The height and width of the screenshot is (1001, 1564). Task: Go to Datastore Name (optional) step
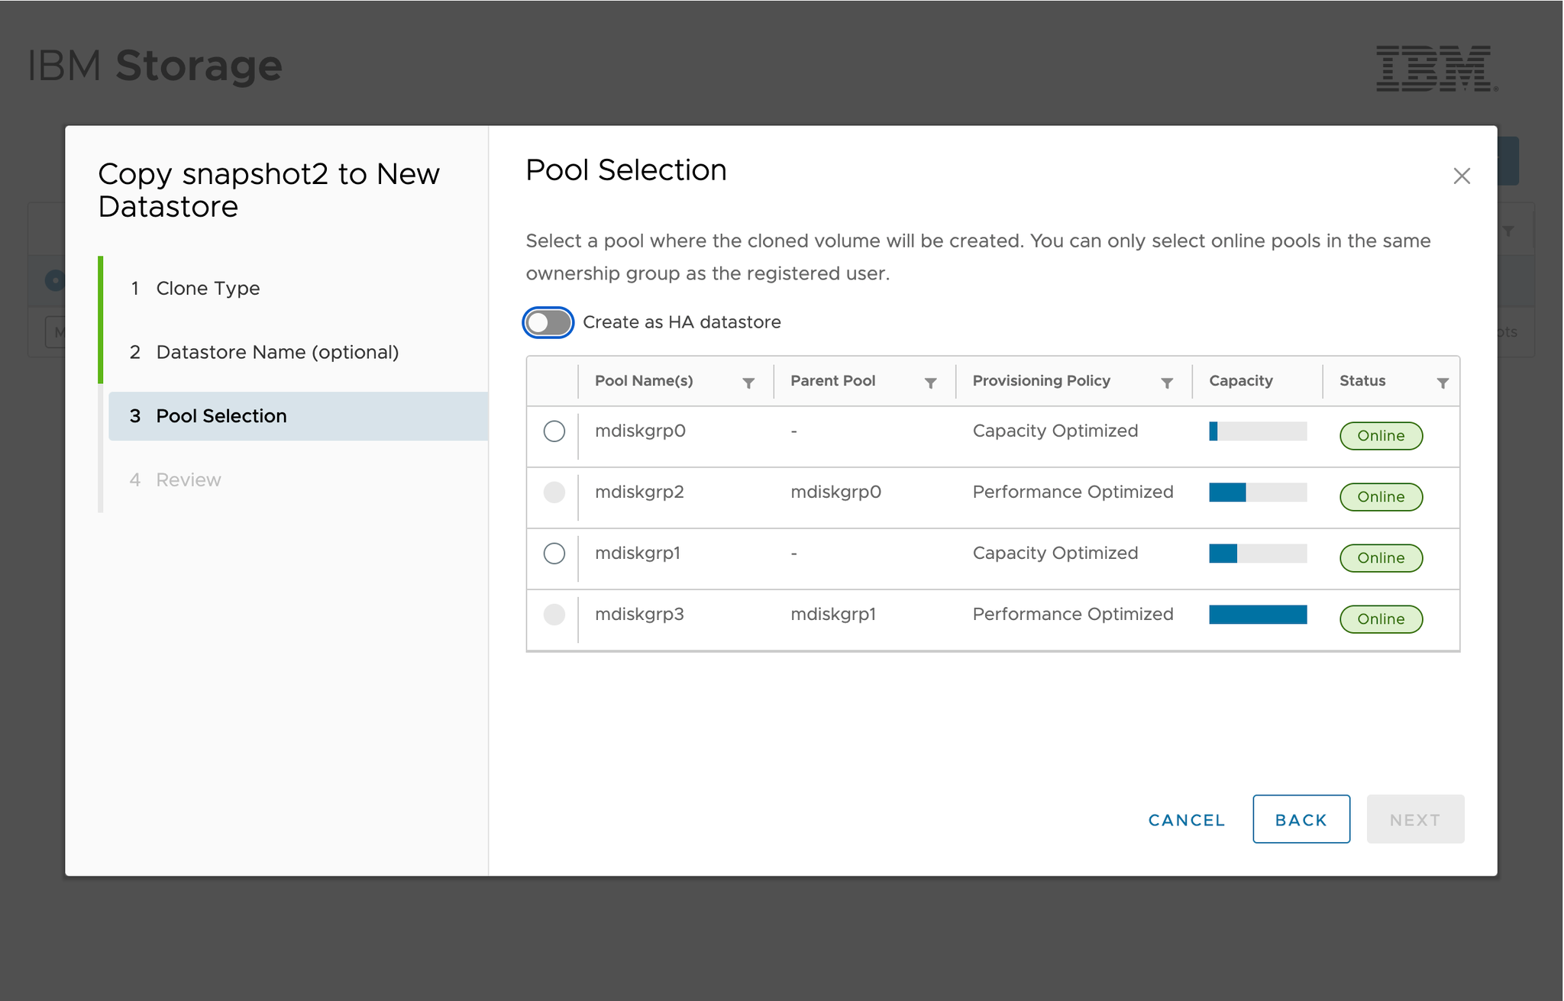pos(264,353)
